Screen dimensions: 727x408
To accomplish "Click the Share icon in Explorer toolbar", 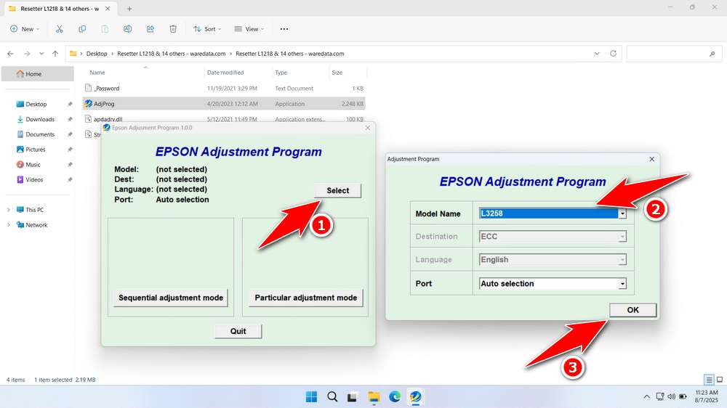I will pos(150,29).
